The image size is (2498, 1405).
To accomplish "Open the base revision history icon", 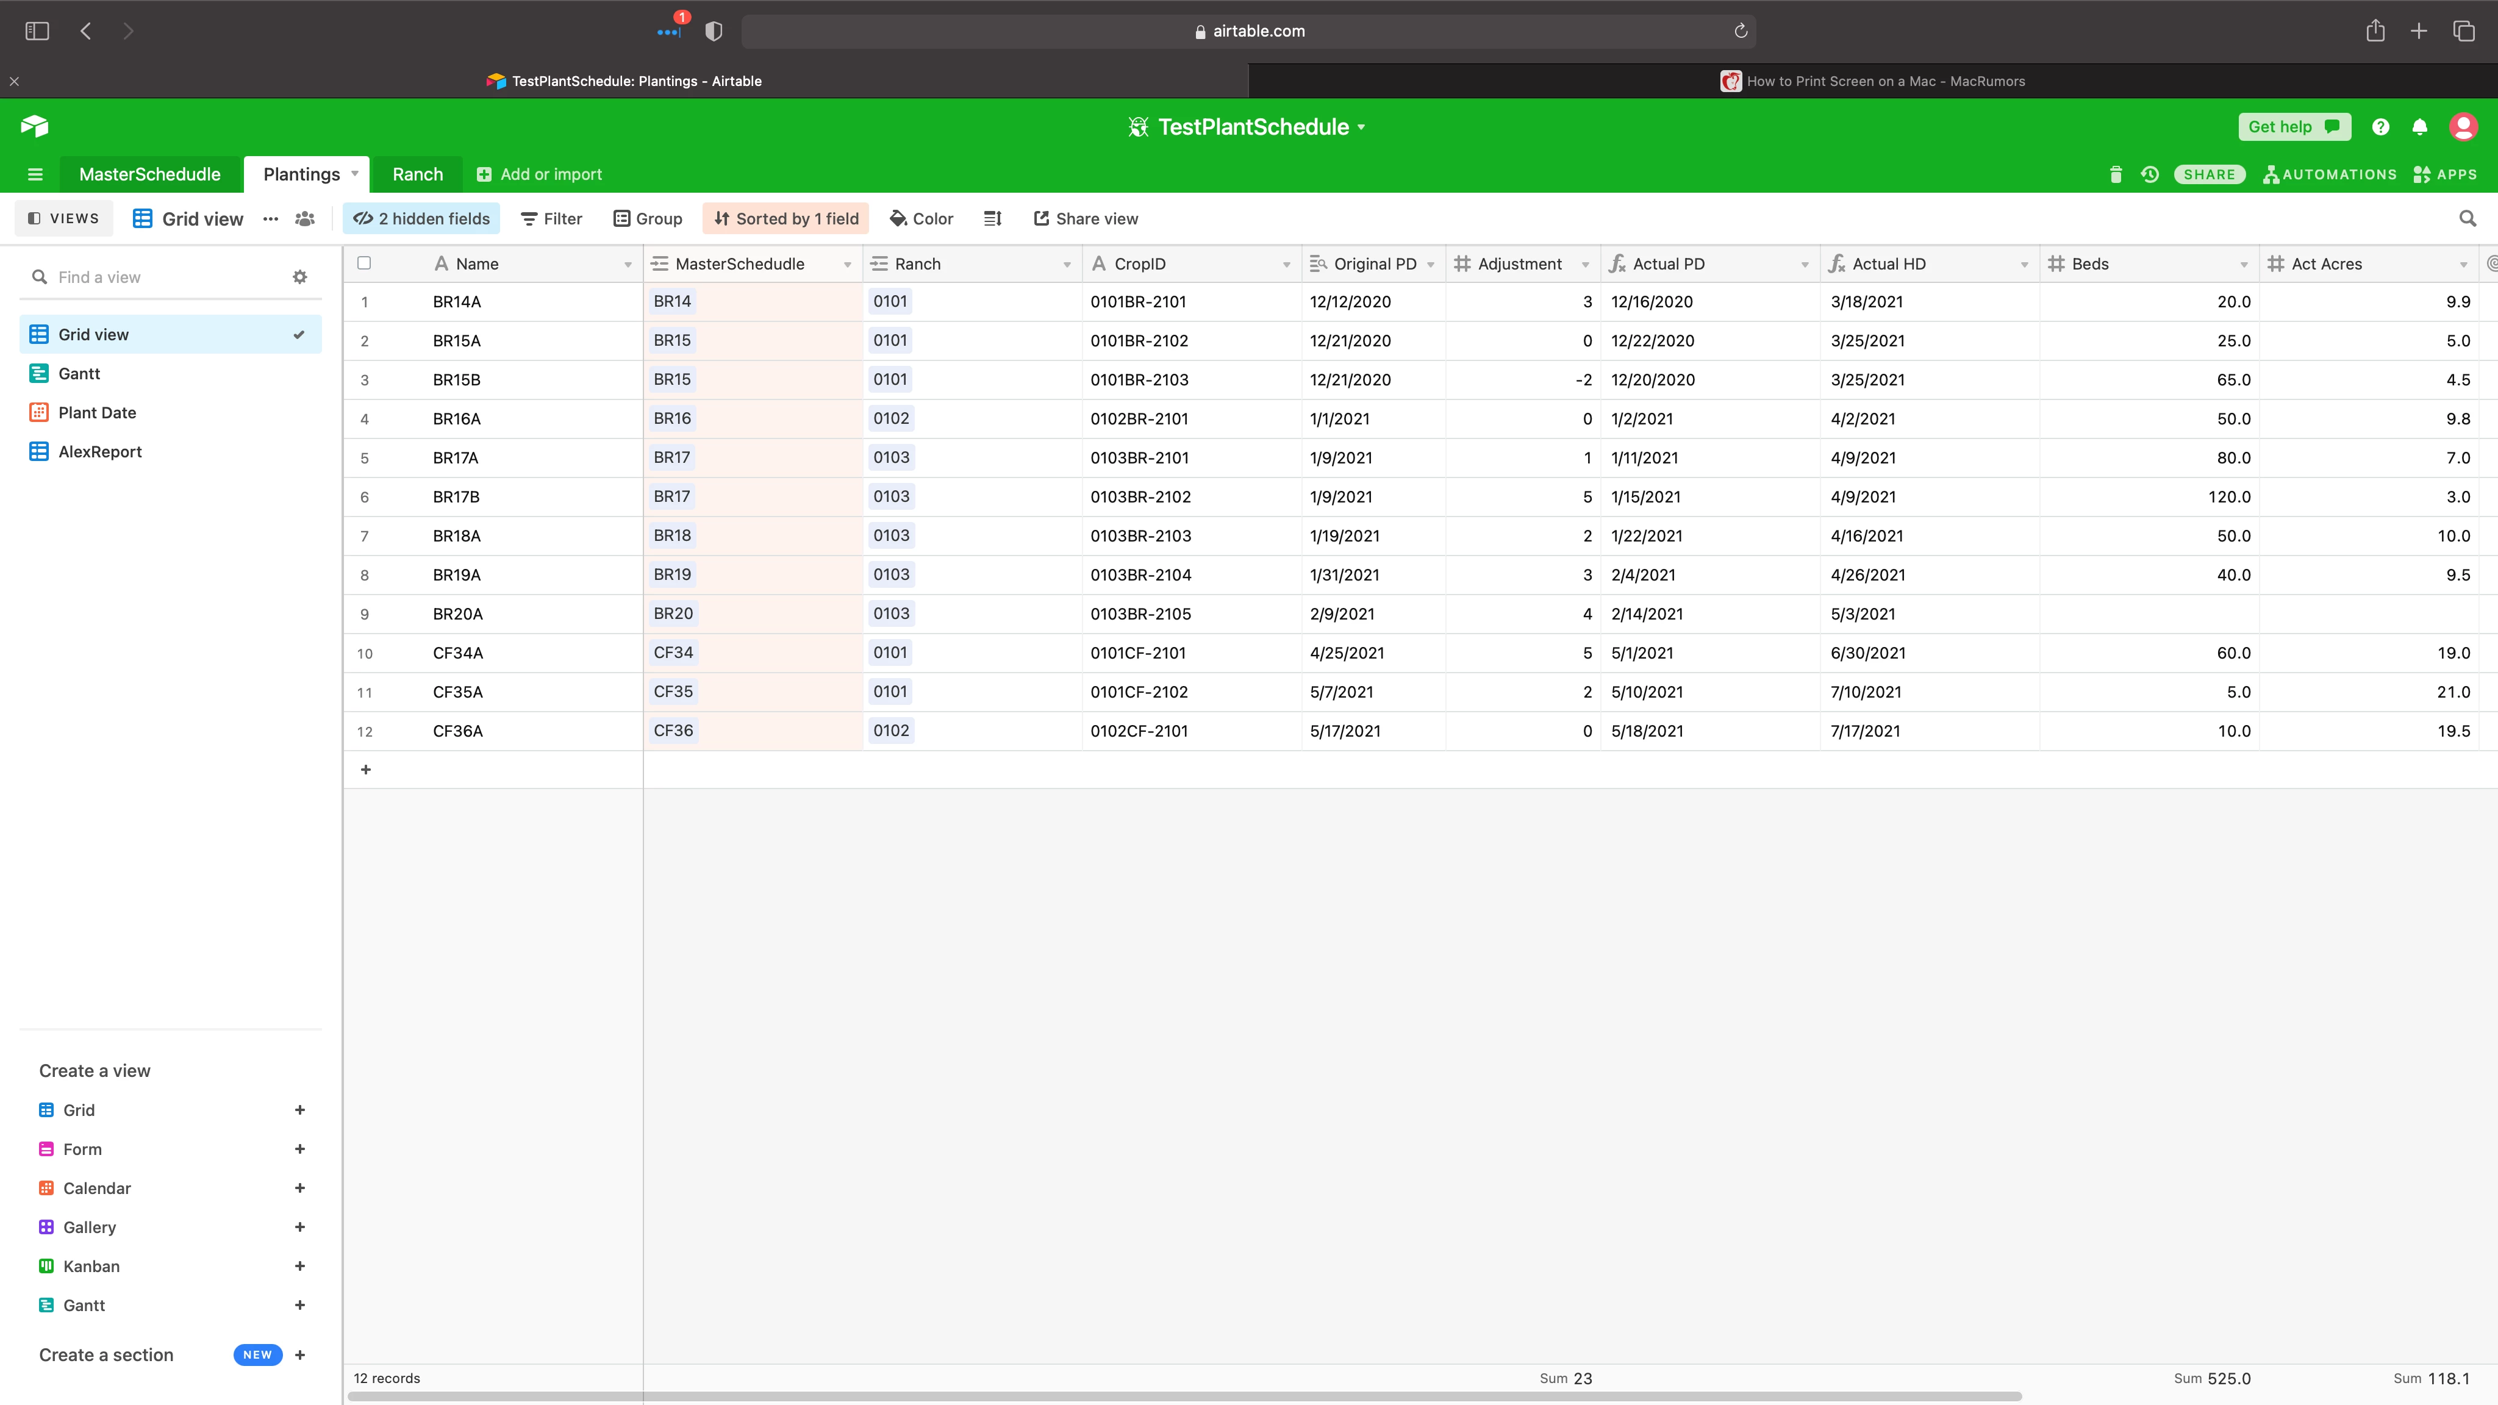I will pos(2150,174).
